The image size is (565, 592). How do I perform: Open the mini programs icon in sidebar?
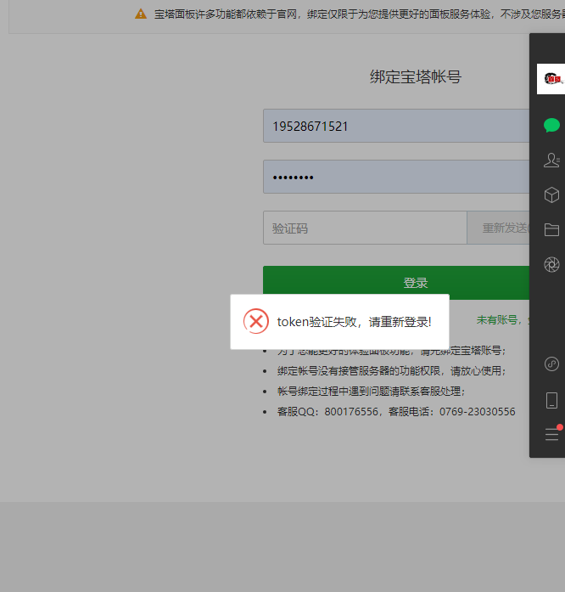pos(551,364)
